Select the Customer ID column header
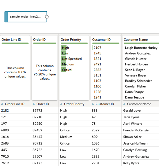This screenshot has width=159, height=166. click(x=106, y=104)
